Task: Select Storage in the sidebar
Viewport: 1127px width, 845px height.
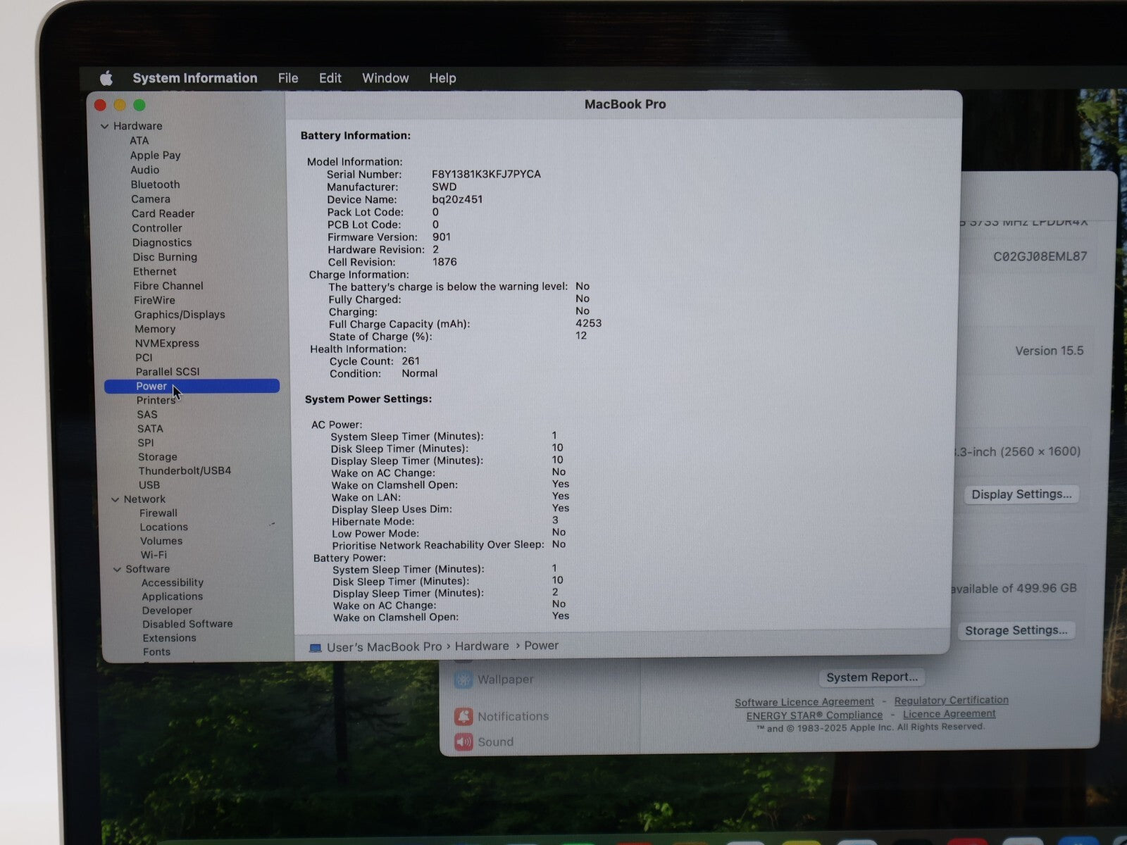Action: point(157,457)
